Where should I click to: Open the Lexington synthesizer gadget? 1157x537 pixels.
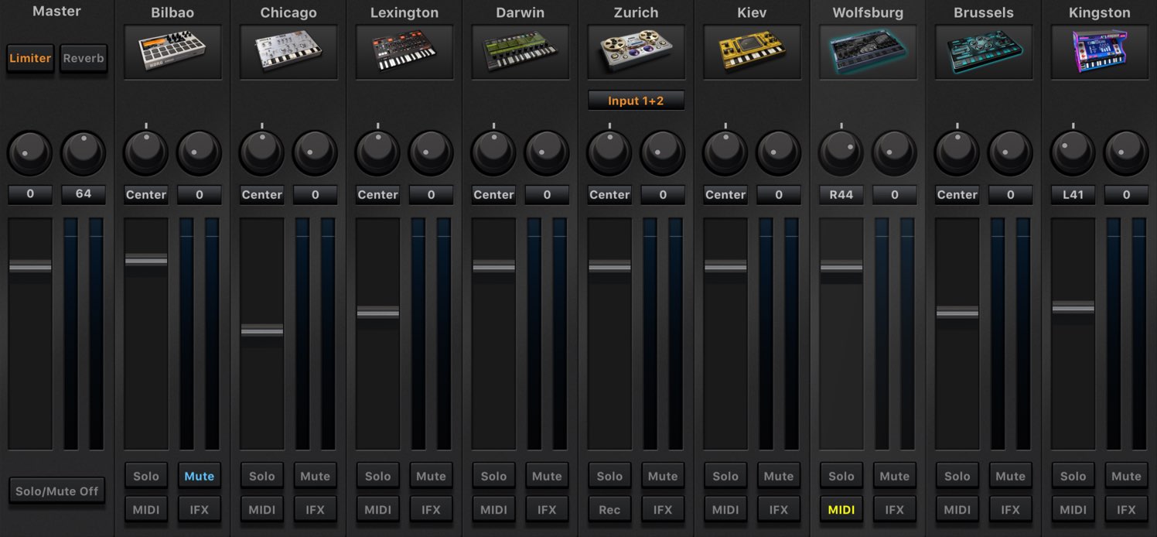pos(404,52)
